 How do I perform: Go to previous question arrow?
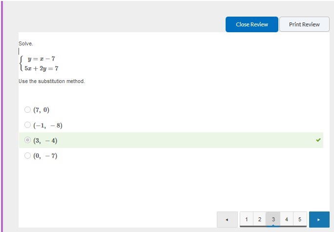[x=227, y=219]
